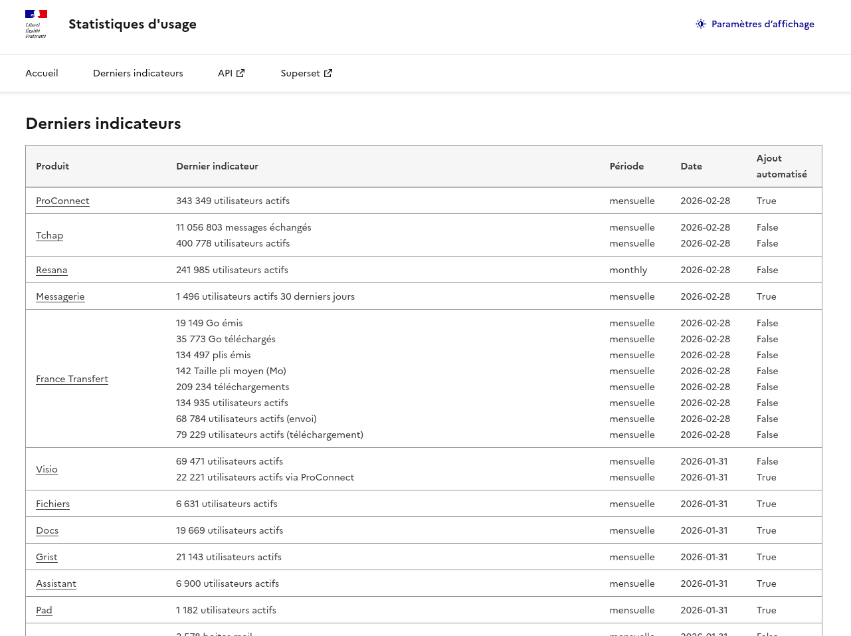
Task: Open the Grist link
Action: pyautogui.click(x=47, y=557)
